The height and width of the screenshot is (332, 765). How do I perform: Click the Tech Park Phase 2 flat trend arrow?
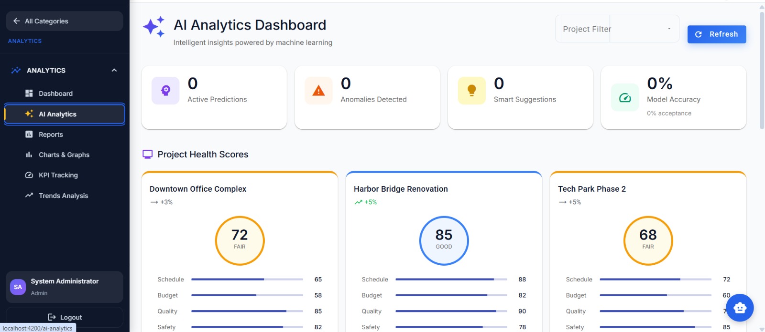562,202
